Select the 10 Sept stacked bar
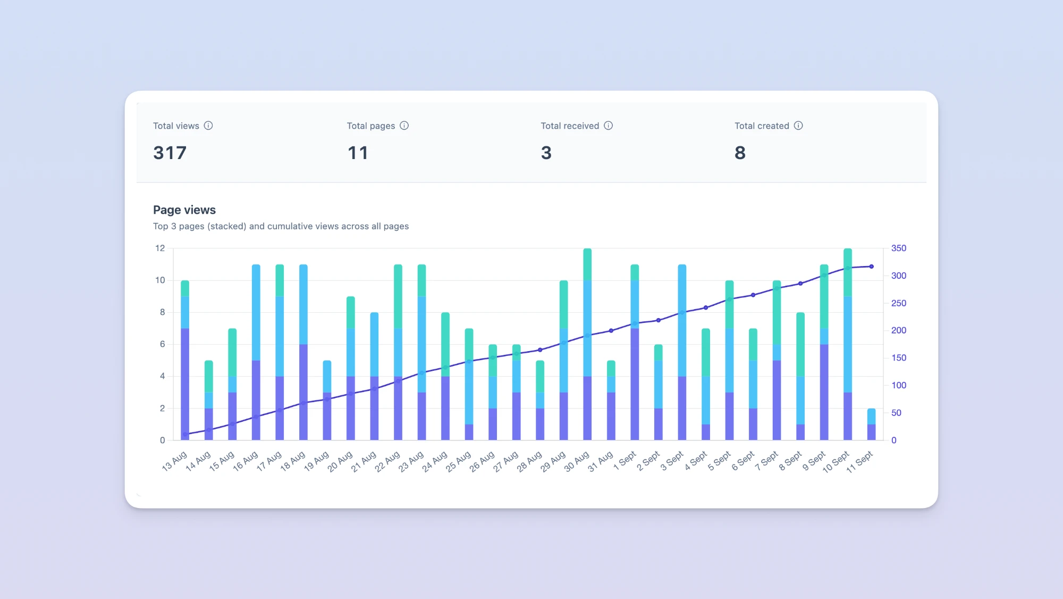Image resolution: width=1063 pixels, height=599 pixels. (848, 344)
